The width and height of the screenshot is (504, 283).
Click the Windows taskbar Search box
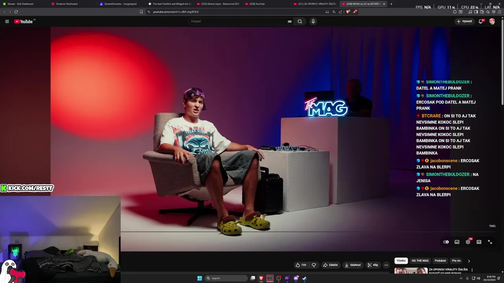(x=226, y=278)
